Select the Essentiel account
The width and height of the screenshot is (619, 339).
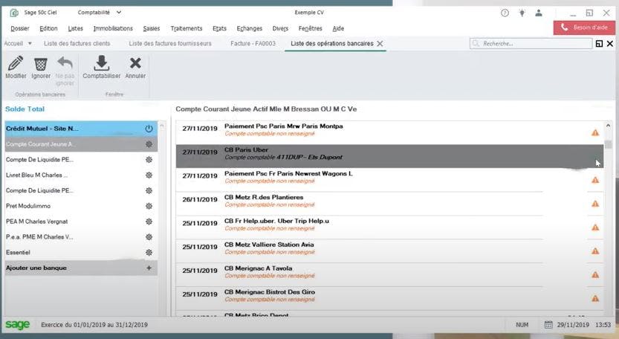point(81,252)
